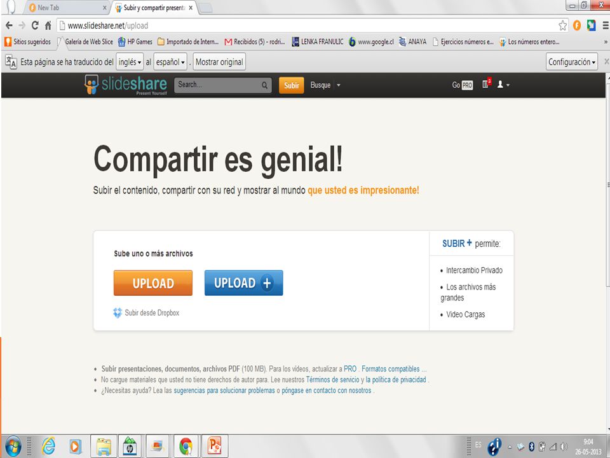Close the Subir y compartir tab
Image resolution: width=610 pixels, height=458 pixels.
191,8
